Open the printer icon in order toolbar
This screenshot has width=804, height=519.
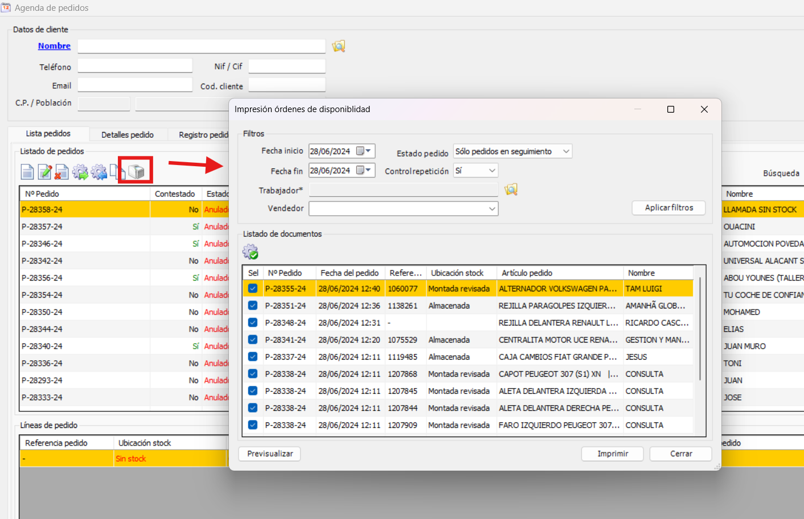coord(136,171)
